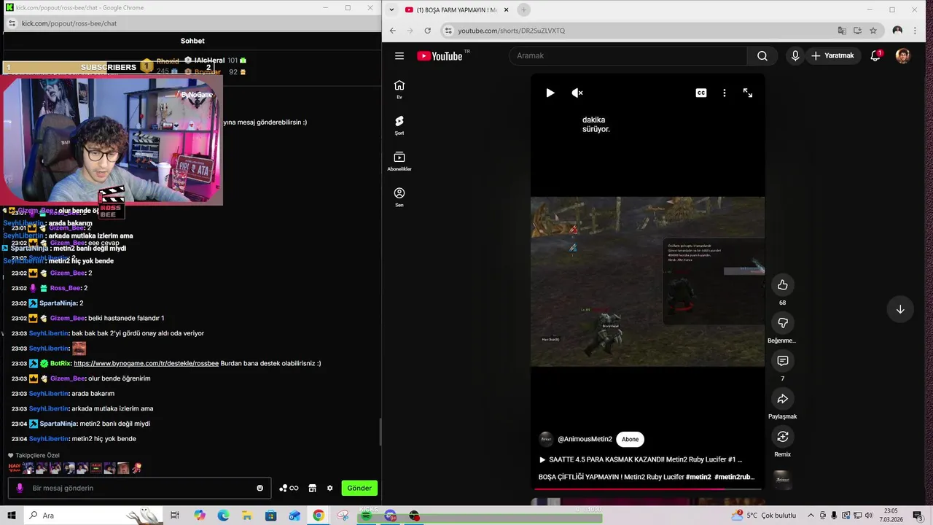The height and width of the screenshot is (525, 933).
Task: Go to Ev in YouTube sidebar
Action: [399, 89]
